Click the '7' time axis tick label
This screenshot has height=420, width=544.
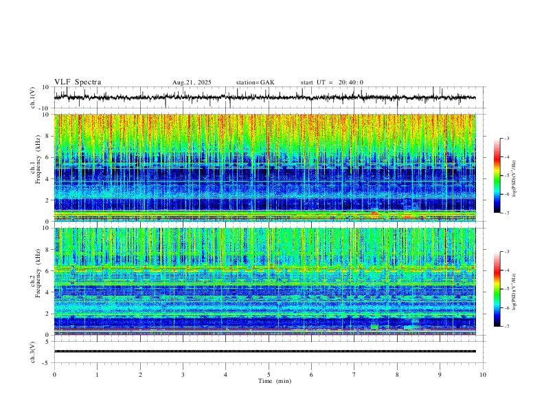point(354,375)
